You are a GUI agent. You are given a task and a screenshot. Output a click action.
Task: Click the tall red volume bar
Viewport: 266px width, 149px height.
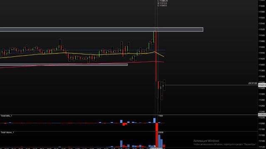pos(157,139)
